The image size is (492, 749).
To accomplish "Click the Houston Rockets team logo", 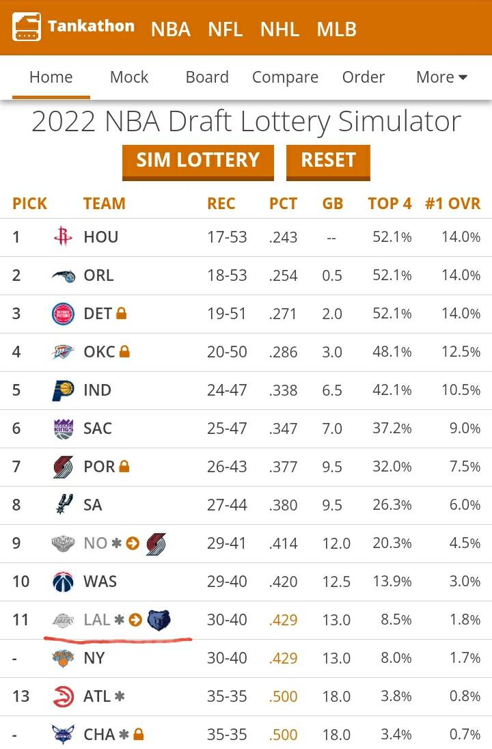I will (63, 237).
